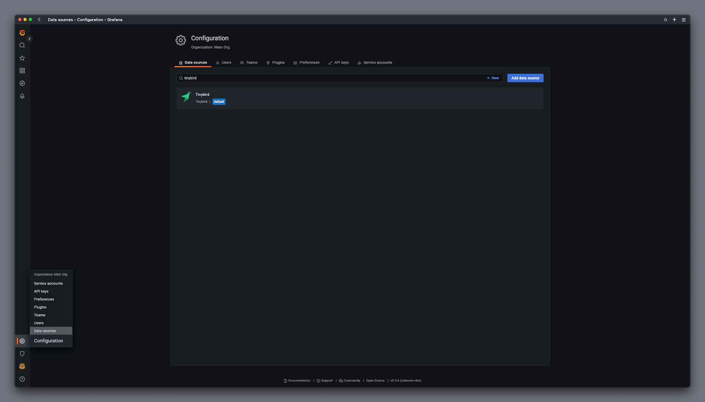Select Preferences in the Configuration flyout menu
The width and height of the screenshot is (705, 402).
point(44,299)
